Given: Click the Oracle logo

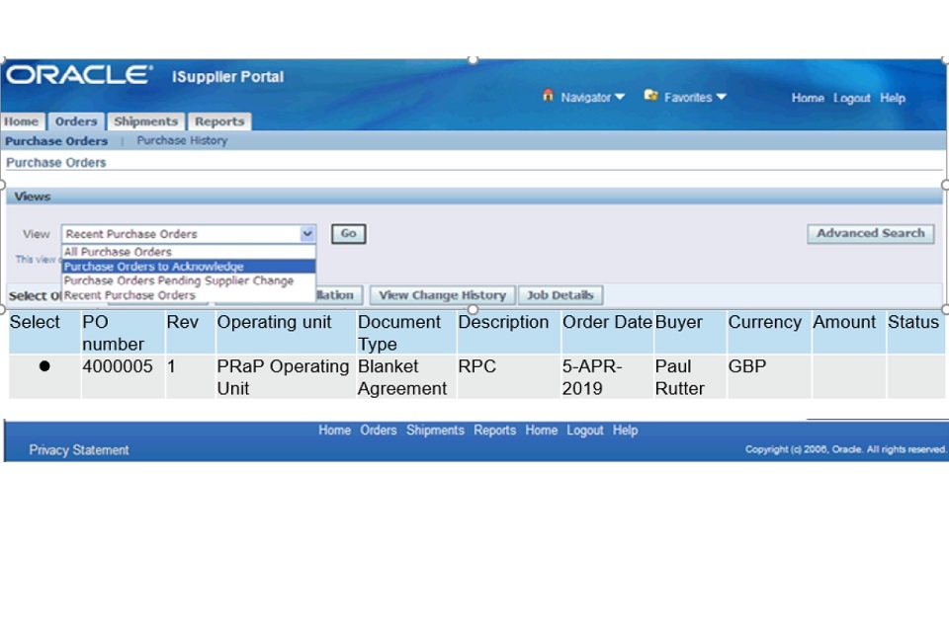Looking at the screenshot, I should click(79, 75).
